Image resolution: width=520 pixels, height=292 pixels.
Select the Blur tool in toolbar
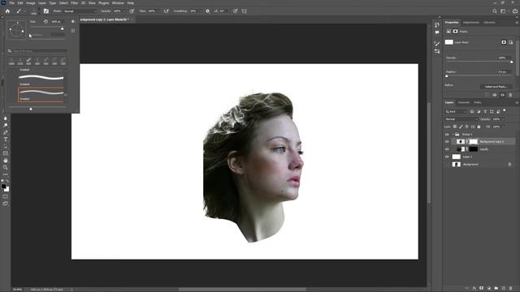click(6, 118)
